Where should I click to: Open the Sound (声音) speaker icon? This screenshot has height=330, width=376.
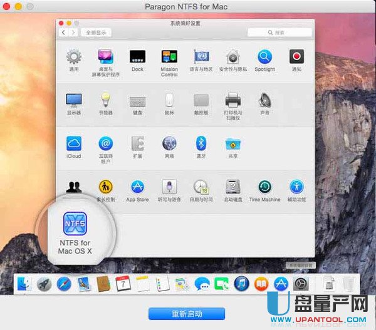click(x=264, y=100)
